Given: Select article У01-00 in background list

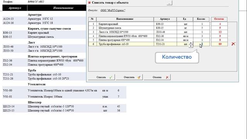Looking at the screenshot, I should 8,90.
